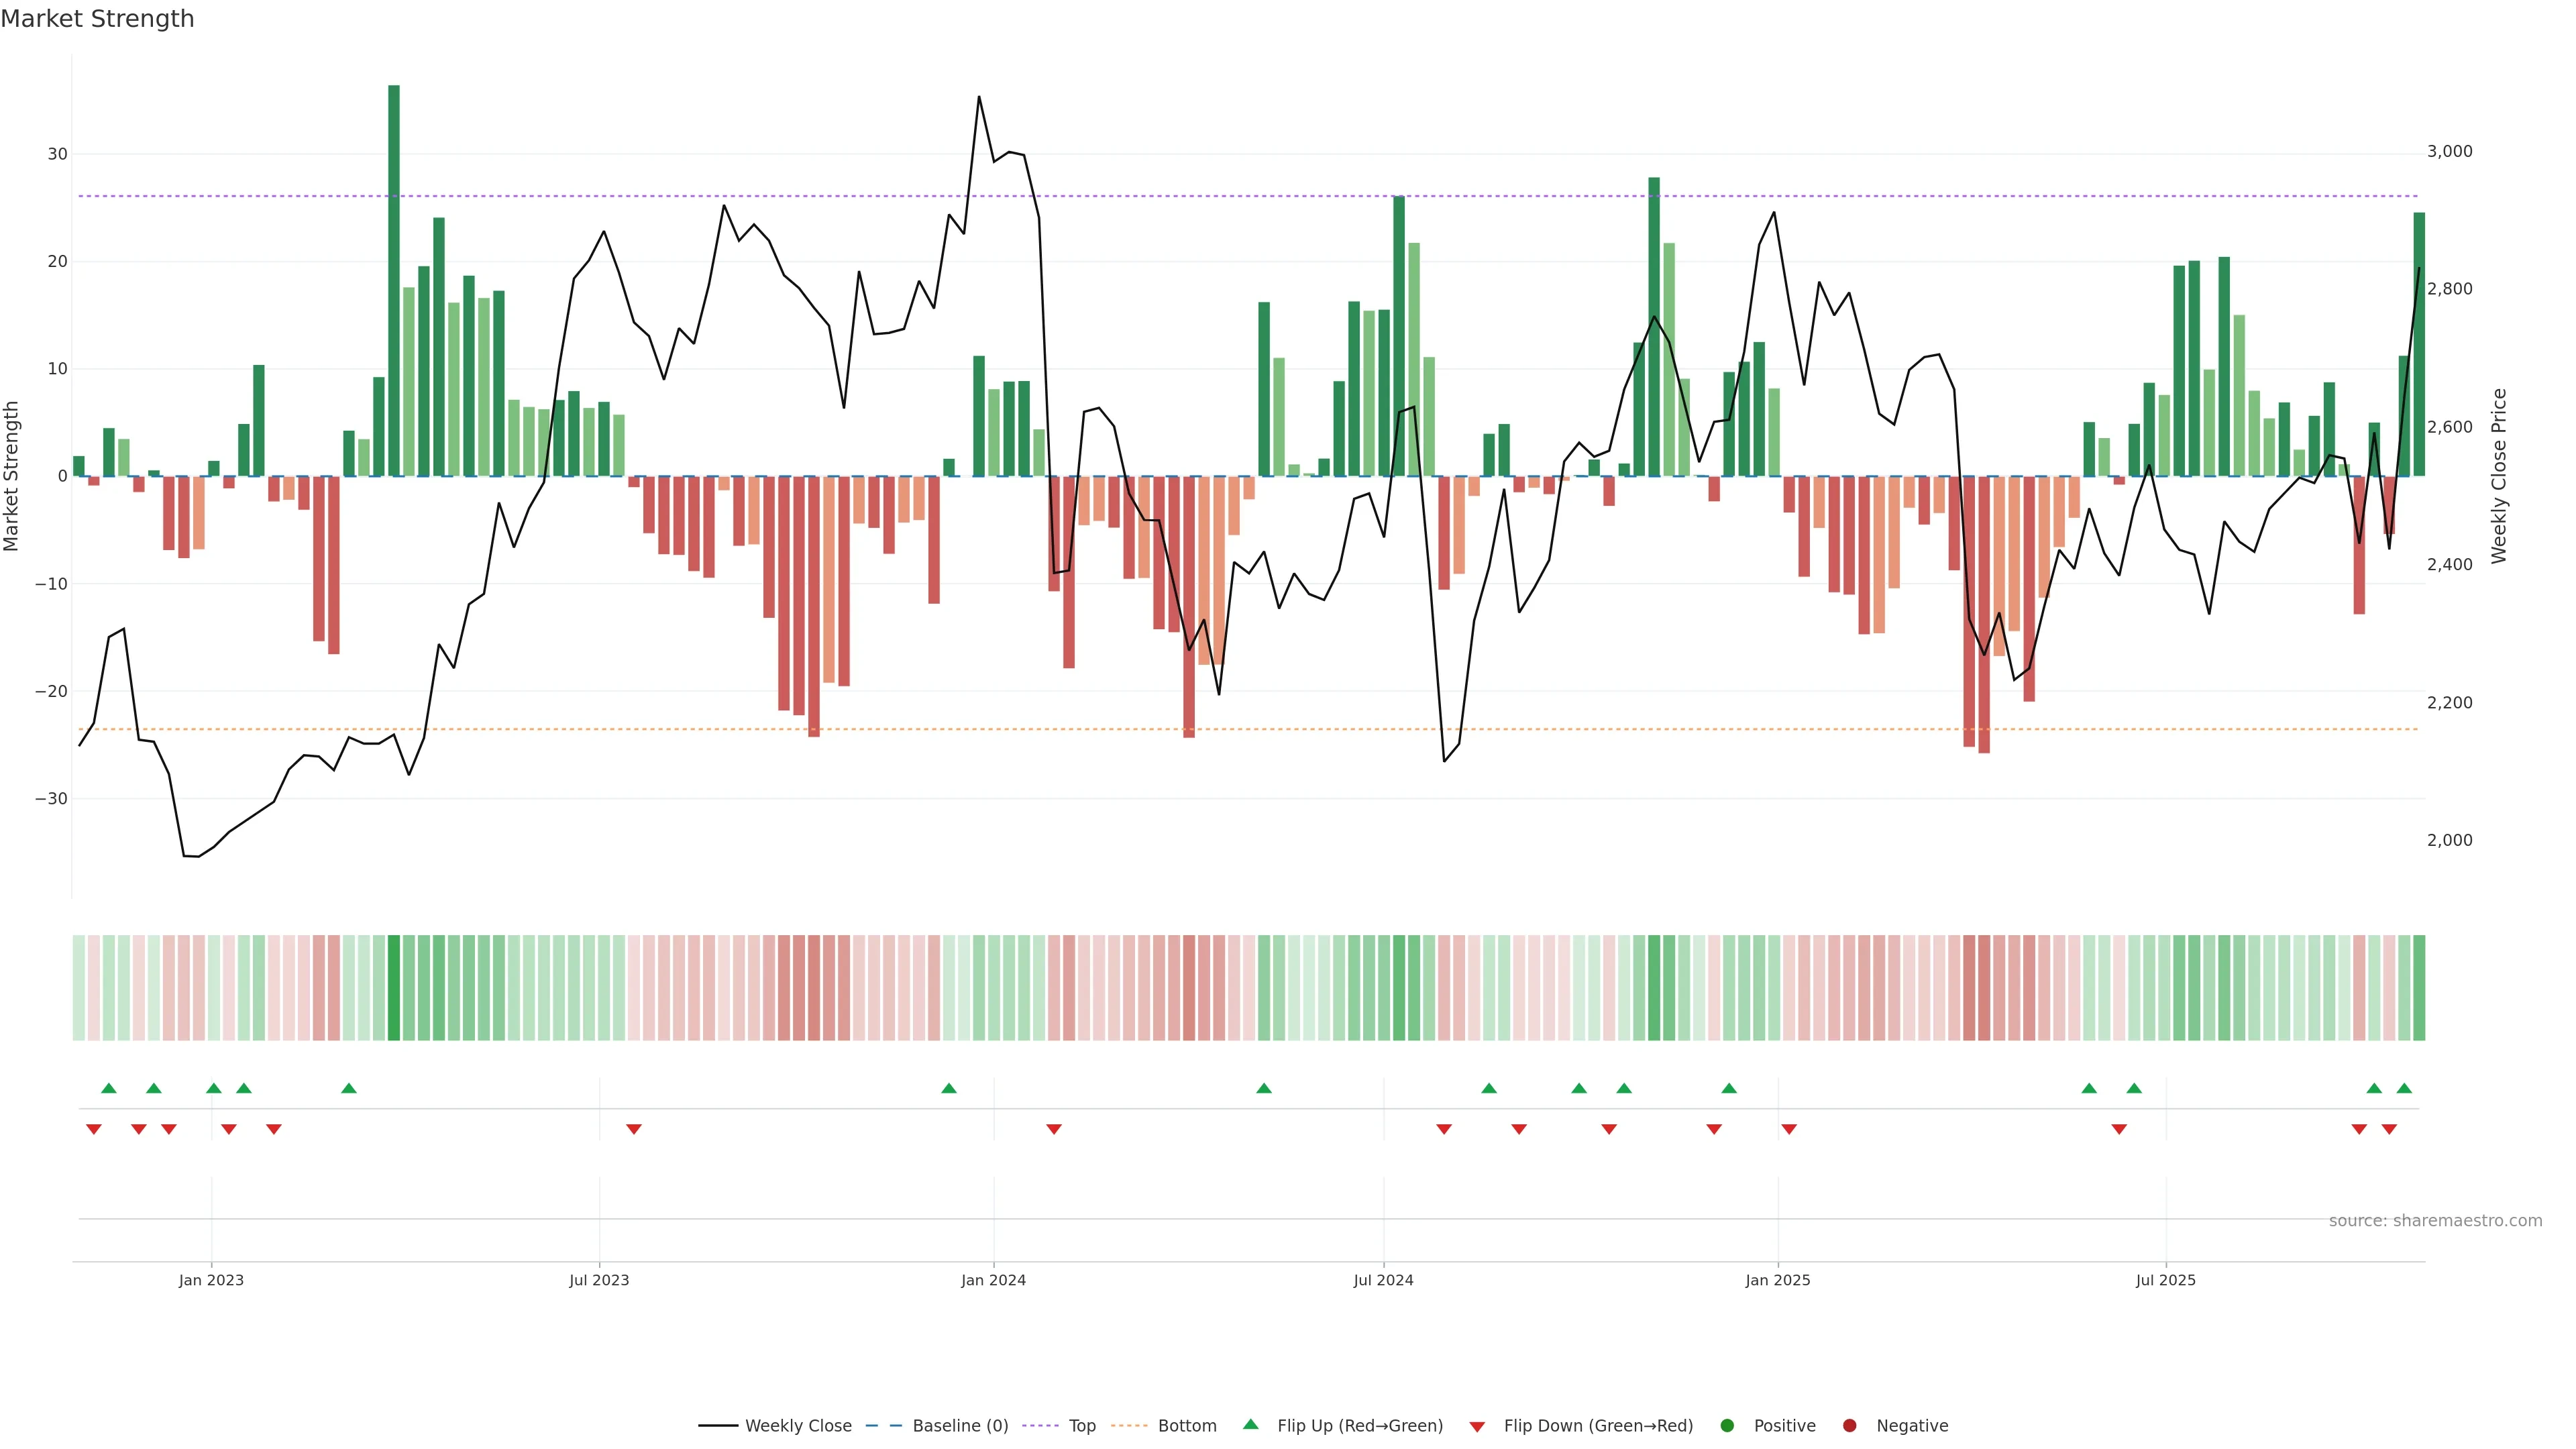Viewport: 2576px width, 1449px height.
Task: Click the source sharemaestro.com text
Action: tap(2435, 1221)
